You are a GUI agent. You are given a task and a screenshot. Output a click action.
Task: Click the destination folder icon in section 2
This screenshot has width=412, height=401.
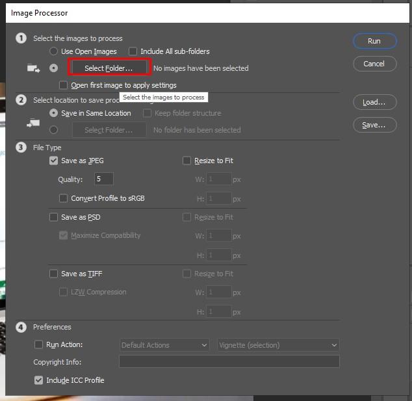tap(33, 122)
